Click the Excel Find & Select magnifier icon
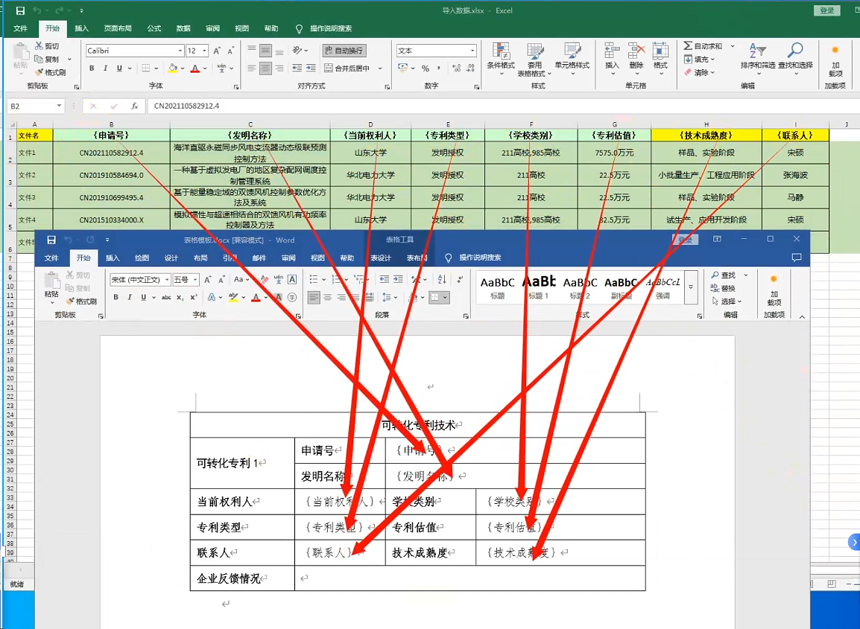The width and height of the screenshot is (860, 629). point(795,51)
